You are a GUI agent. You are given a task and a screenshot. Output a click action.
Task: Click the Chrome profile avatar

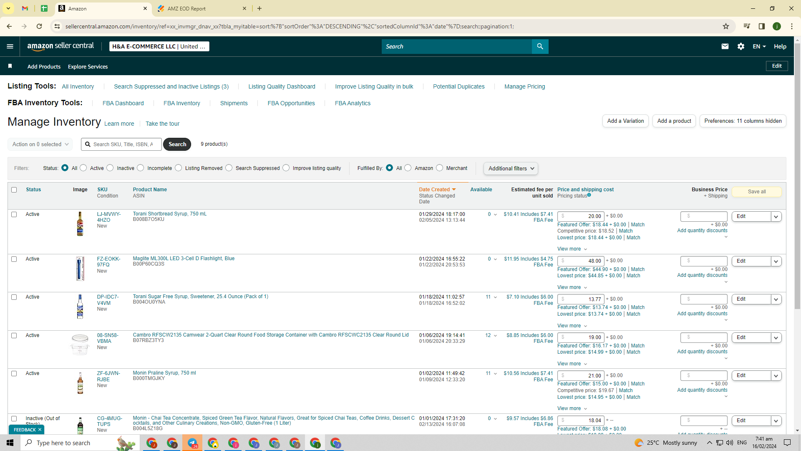click(x=777, y=26)
